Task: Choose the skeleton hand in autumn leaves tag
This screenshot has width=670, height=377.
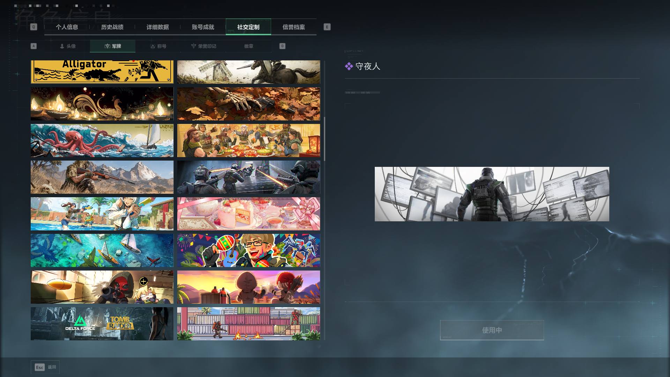Action: [248, 104]
